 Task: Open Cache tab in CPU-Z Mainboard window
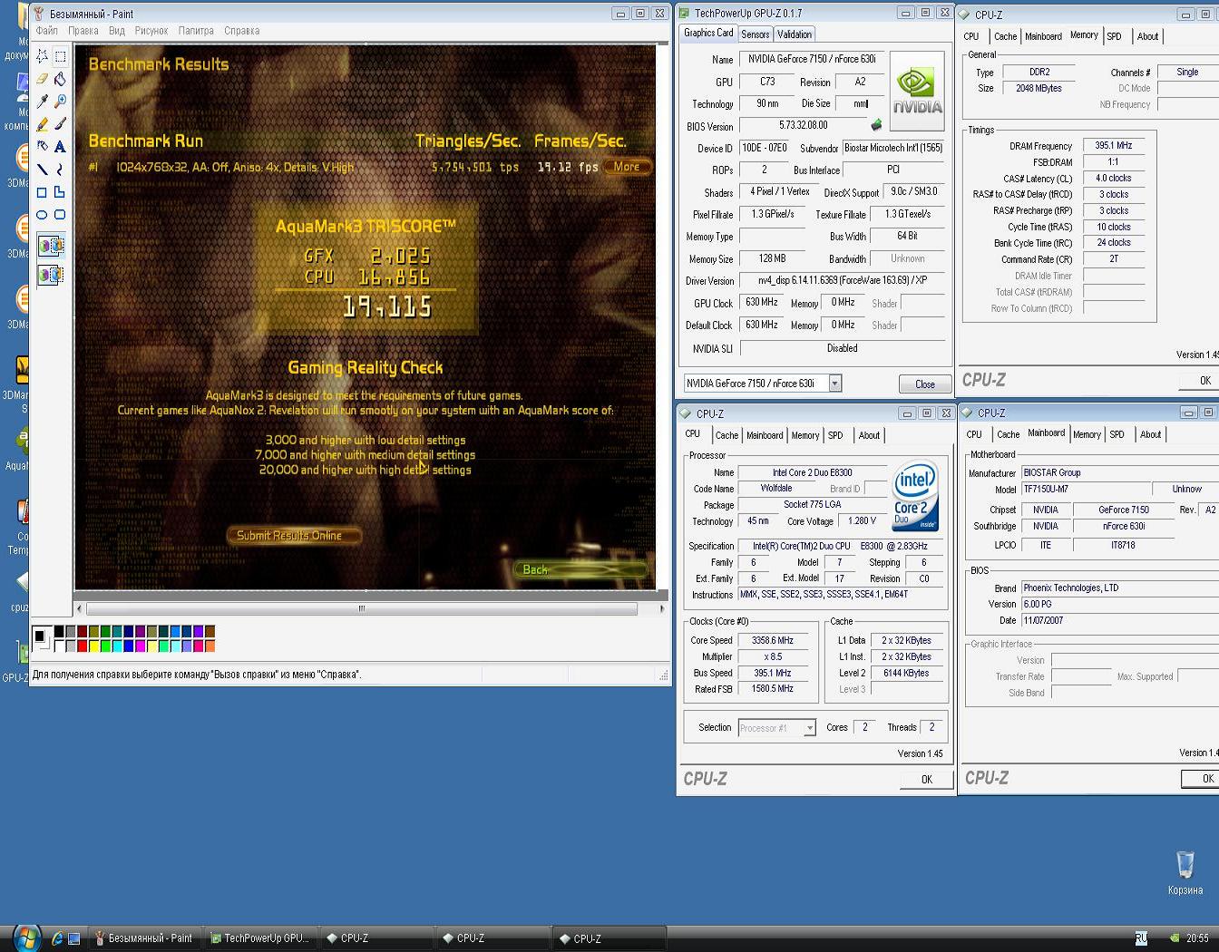(1009, 434)
